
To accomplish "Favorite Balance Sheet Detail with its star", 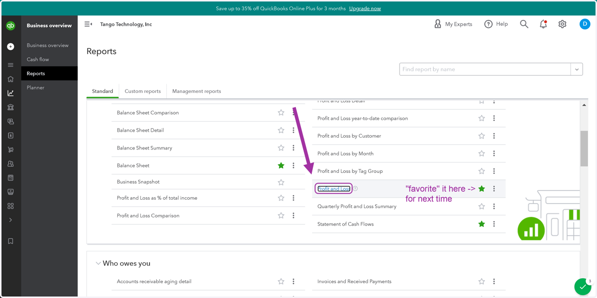I will (281, 130).
